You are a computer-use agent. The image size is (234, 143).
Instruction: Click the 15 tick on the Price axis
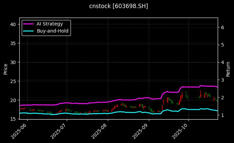pos(14,119)
